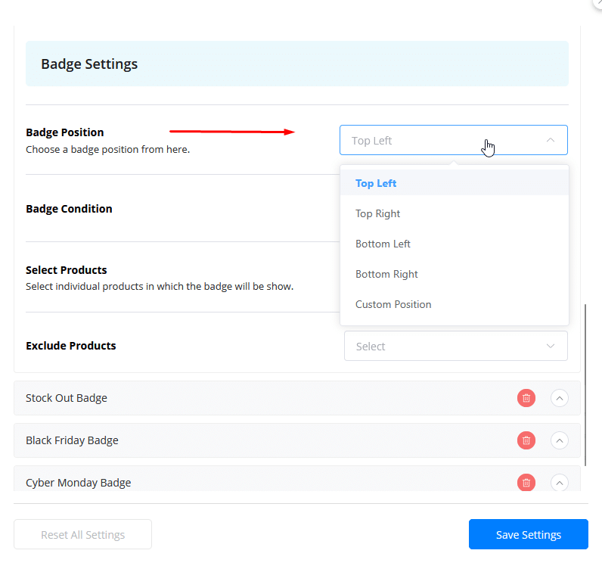Viewport: 602px width, 569px height.
Task: Click the Cyber Monday Badge row title
Action: point(78,483)
